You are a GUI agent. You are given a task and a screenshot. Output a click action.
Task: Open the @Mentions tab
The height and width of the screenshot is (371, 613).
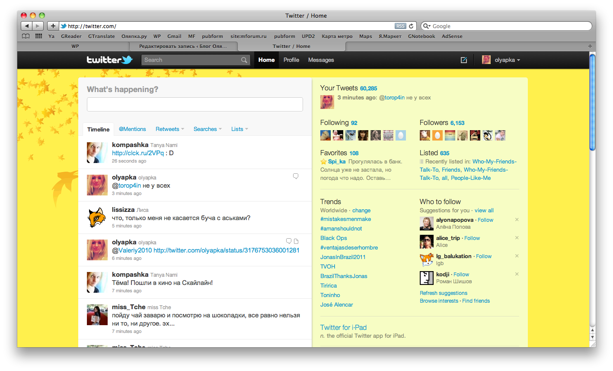pos(132,129)
